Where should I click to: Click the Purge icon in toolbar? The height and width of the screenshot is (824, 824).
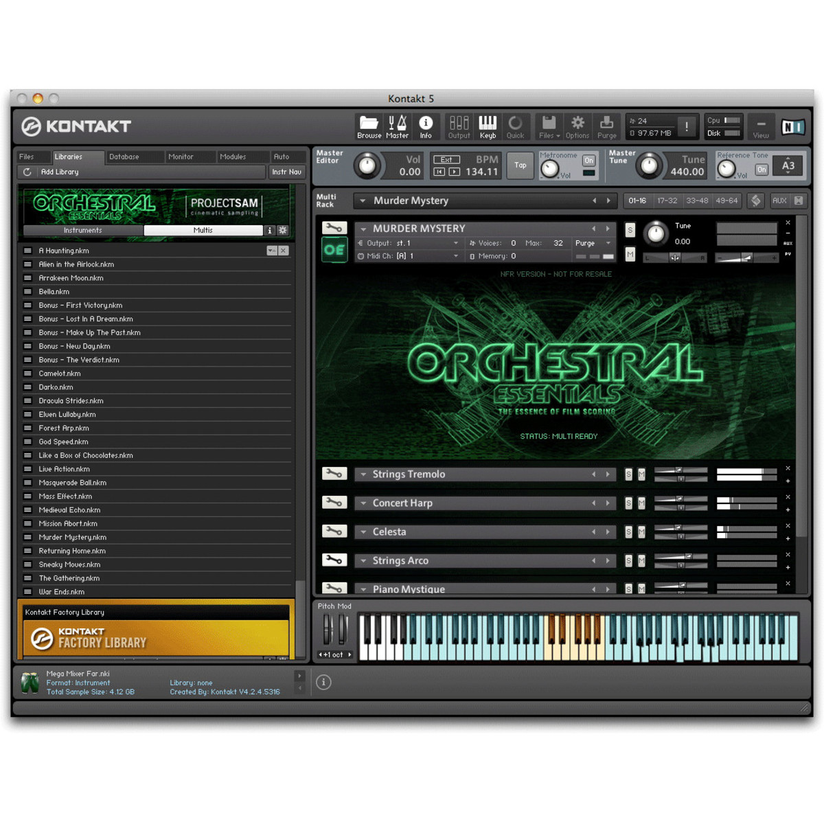[606, 124]
